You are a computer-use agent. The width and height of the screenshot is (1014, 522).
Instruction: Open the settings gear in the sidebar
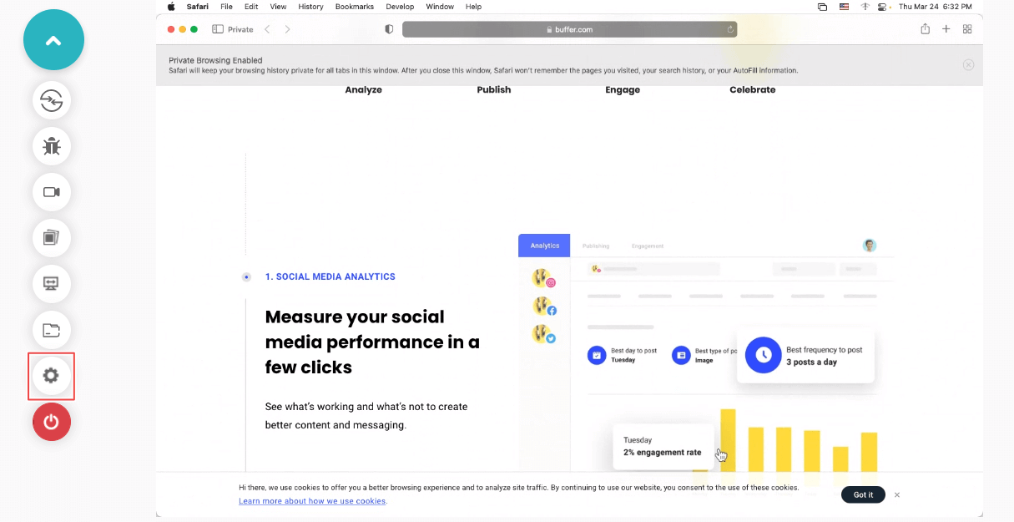click(x=52, y=376)
